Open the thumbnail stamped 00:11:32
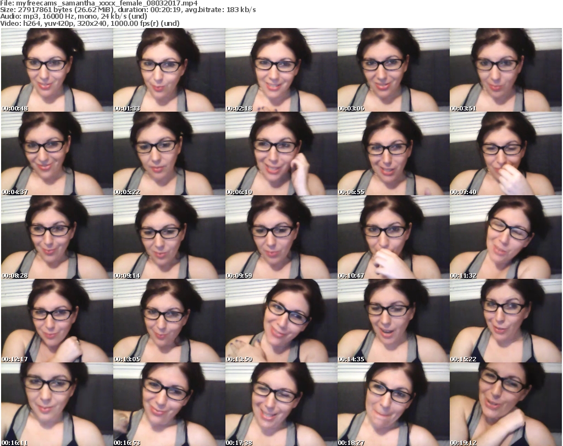The height and width of the screenshot is (446, 563). (506, 238)
